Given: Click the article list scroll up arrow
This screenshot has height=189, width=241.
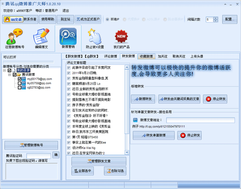Looking at the screenshot, I should (x=127, y=67).
